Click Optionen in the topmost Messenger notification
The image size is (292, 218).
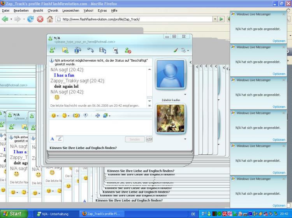click(279, 41)
